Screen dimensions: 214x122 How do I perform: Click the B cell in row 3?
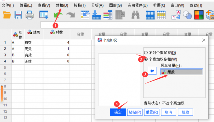(18, 55)
